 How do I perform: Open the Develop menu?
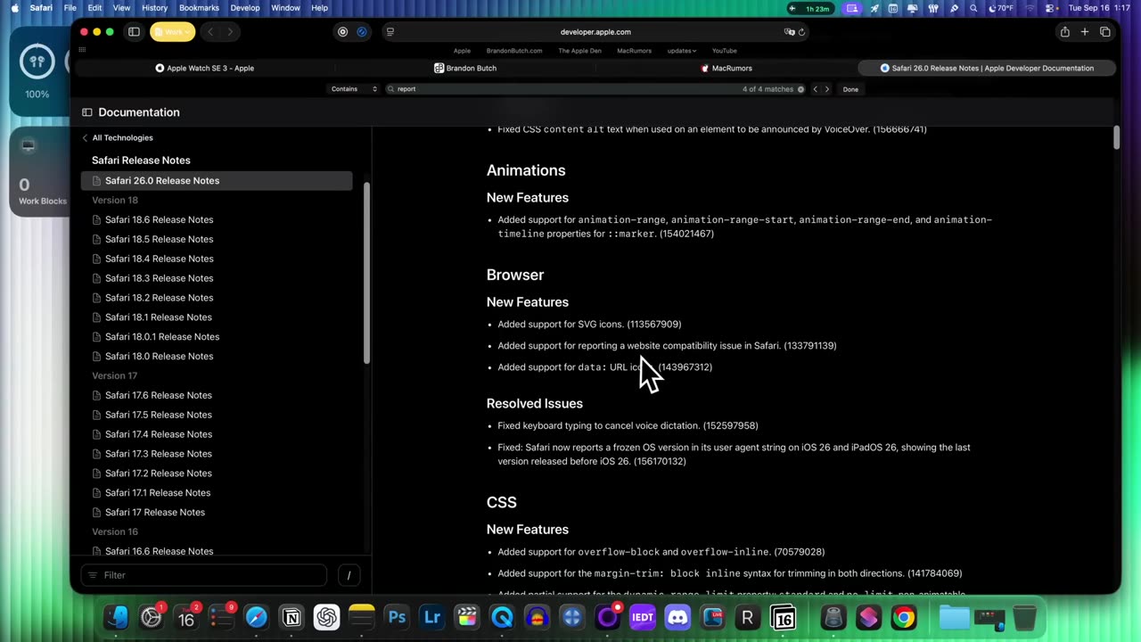(245, 8)
